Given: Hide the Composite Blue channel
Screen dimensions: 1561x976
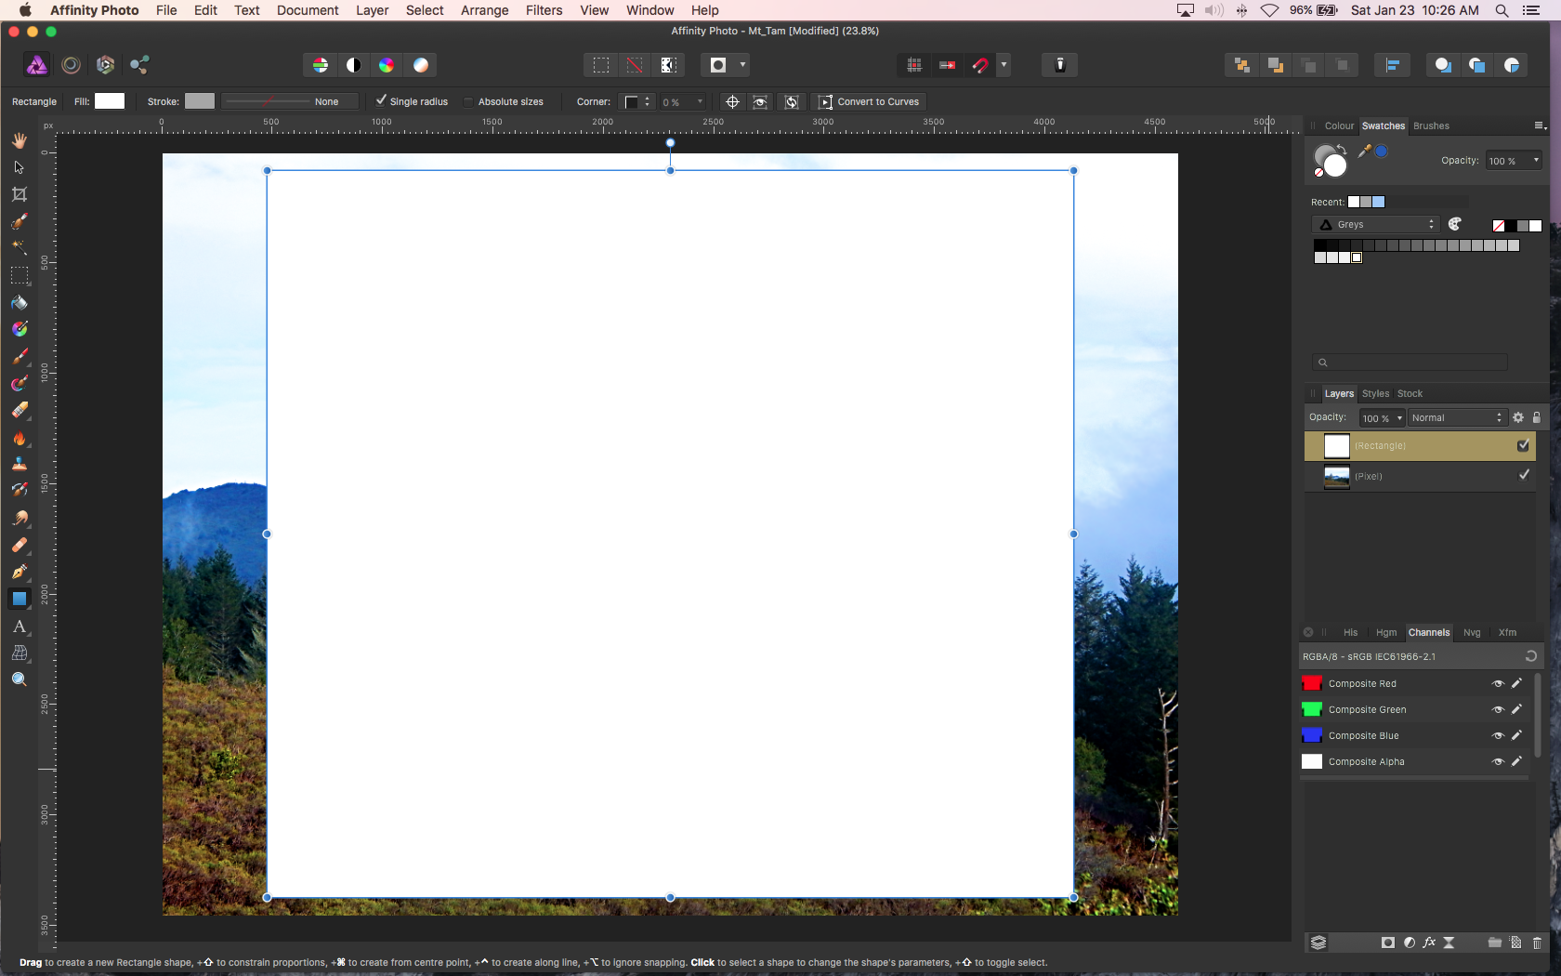Looking at the screenshot, I should (x=1498, y=736).
